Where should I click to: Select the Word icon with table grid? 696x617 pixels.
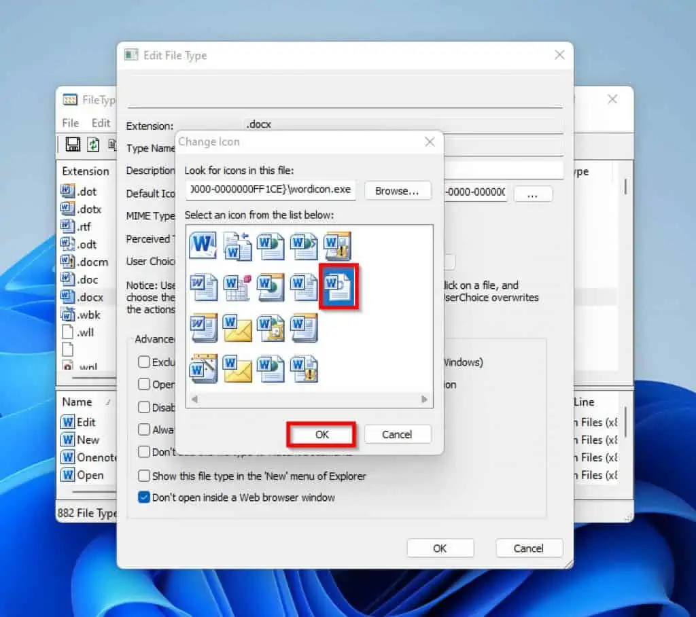(237, 285)
